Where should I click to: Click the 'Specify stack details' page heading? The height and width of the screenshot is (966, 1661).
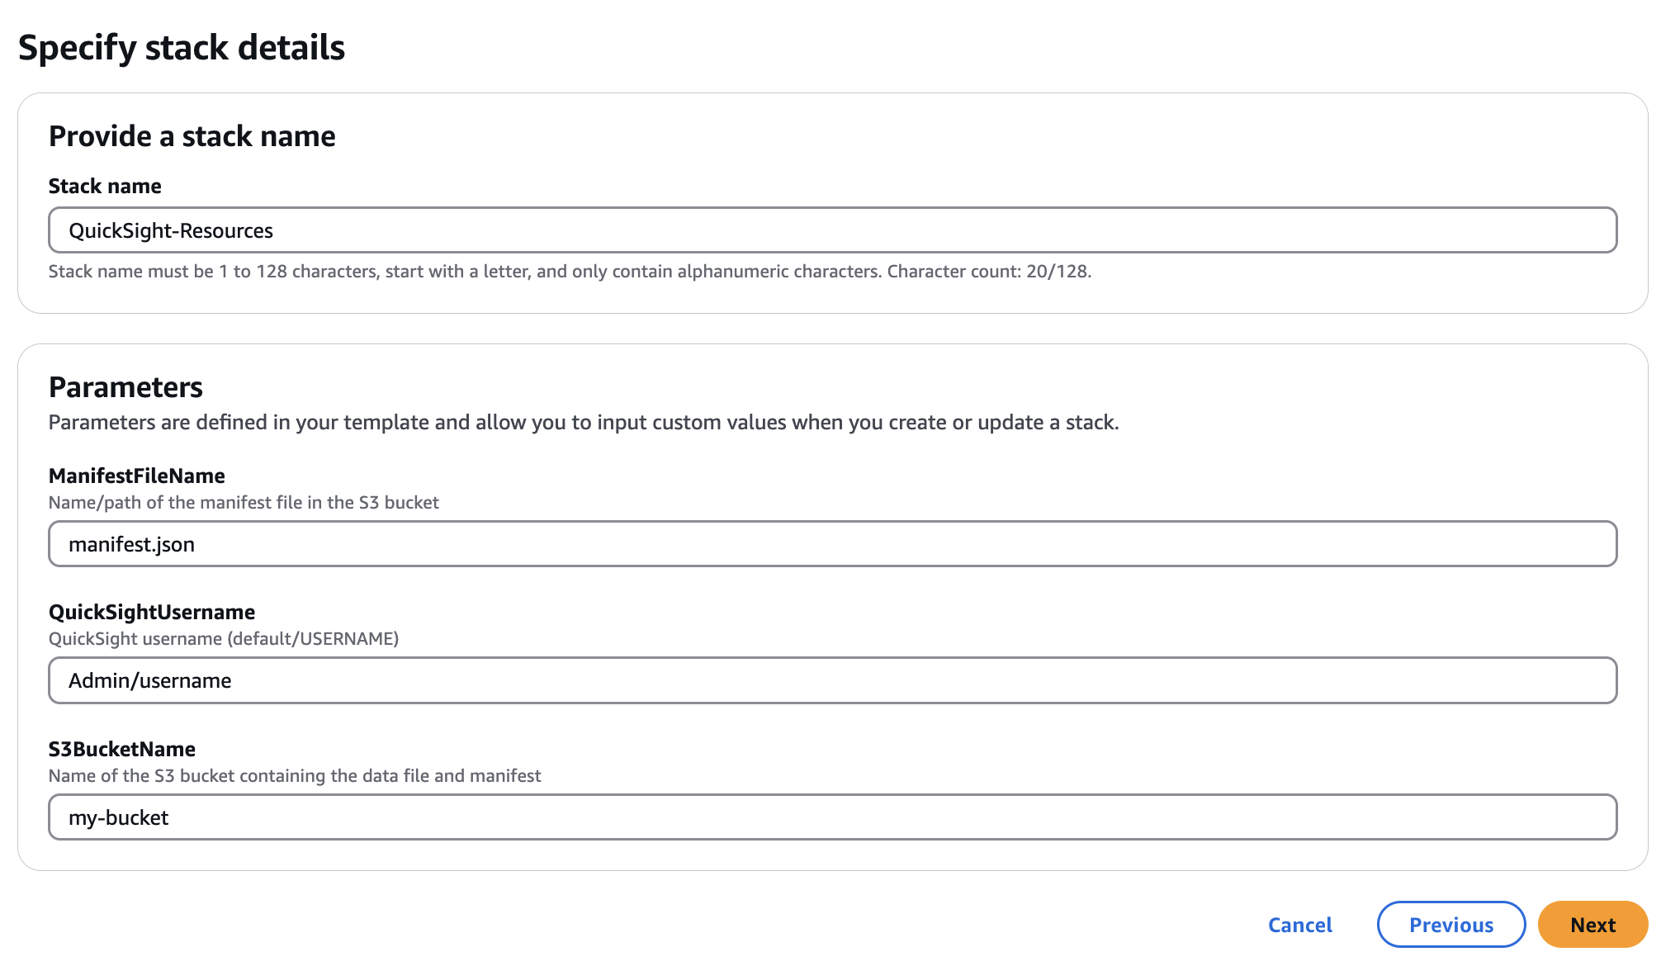(x=182, y=48)
